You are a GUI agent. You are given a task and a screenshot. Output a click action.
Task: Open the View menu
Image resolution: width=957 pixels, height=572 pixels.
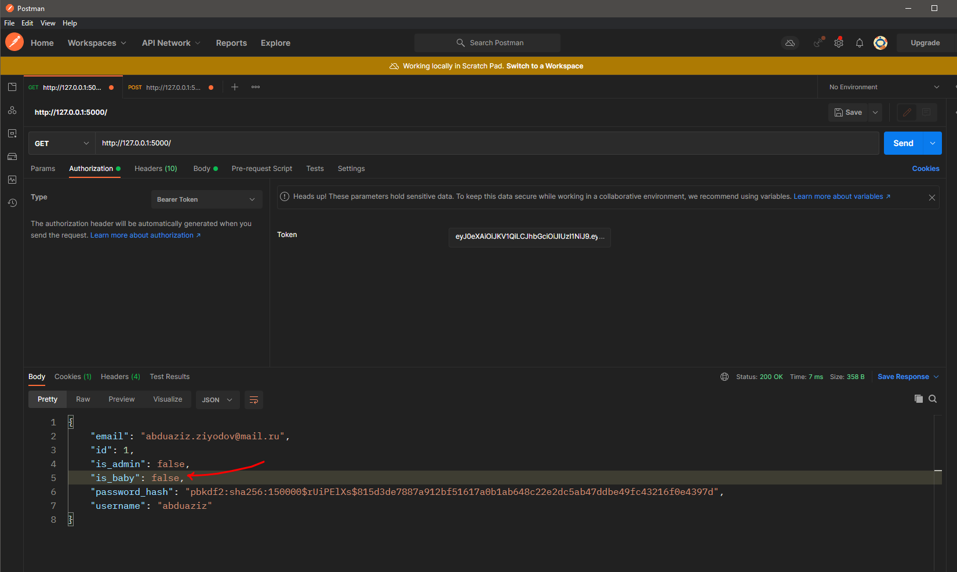[x=48, y=23]
